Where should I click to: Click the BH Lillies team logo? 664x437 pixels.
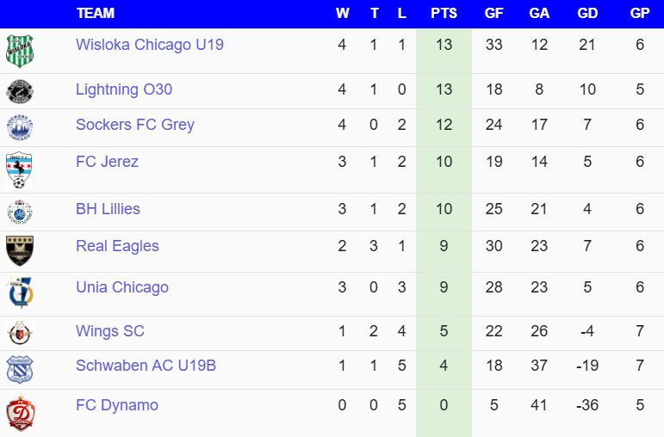pos(19,212)
